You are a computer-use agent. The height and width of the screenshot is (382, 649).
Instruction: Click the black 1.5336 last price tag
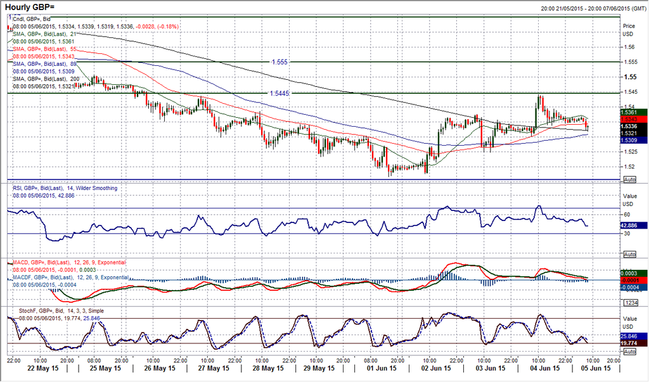click(x=633, y=127)
